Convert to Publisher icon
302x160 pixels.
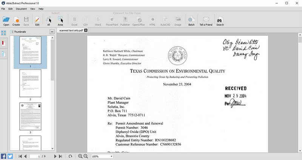click(125, 21)
